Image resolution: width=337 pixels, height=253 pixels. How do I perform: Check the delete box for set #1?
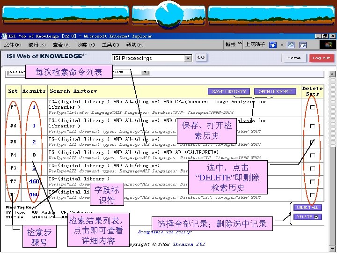pos(312,195)
